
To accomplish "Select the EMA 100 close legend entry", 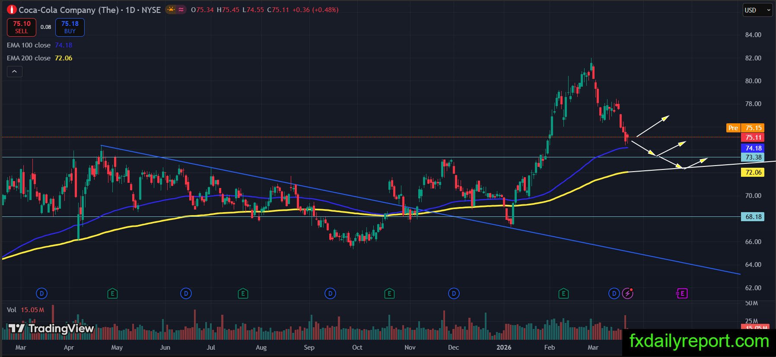I will (x=39, y=45).
